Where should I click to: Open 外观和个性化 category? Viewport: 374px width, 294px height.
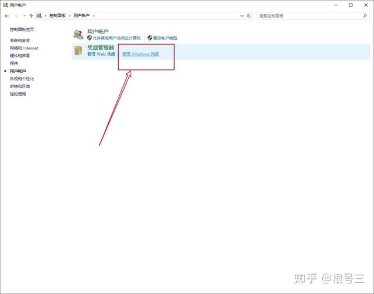point(22,79)
